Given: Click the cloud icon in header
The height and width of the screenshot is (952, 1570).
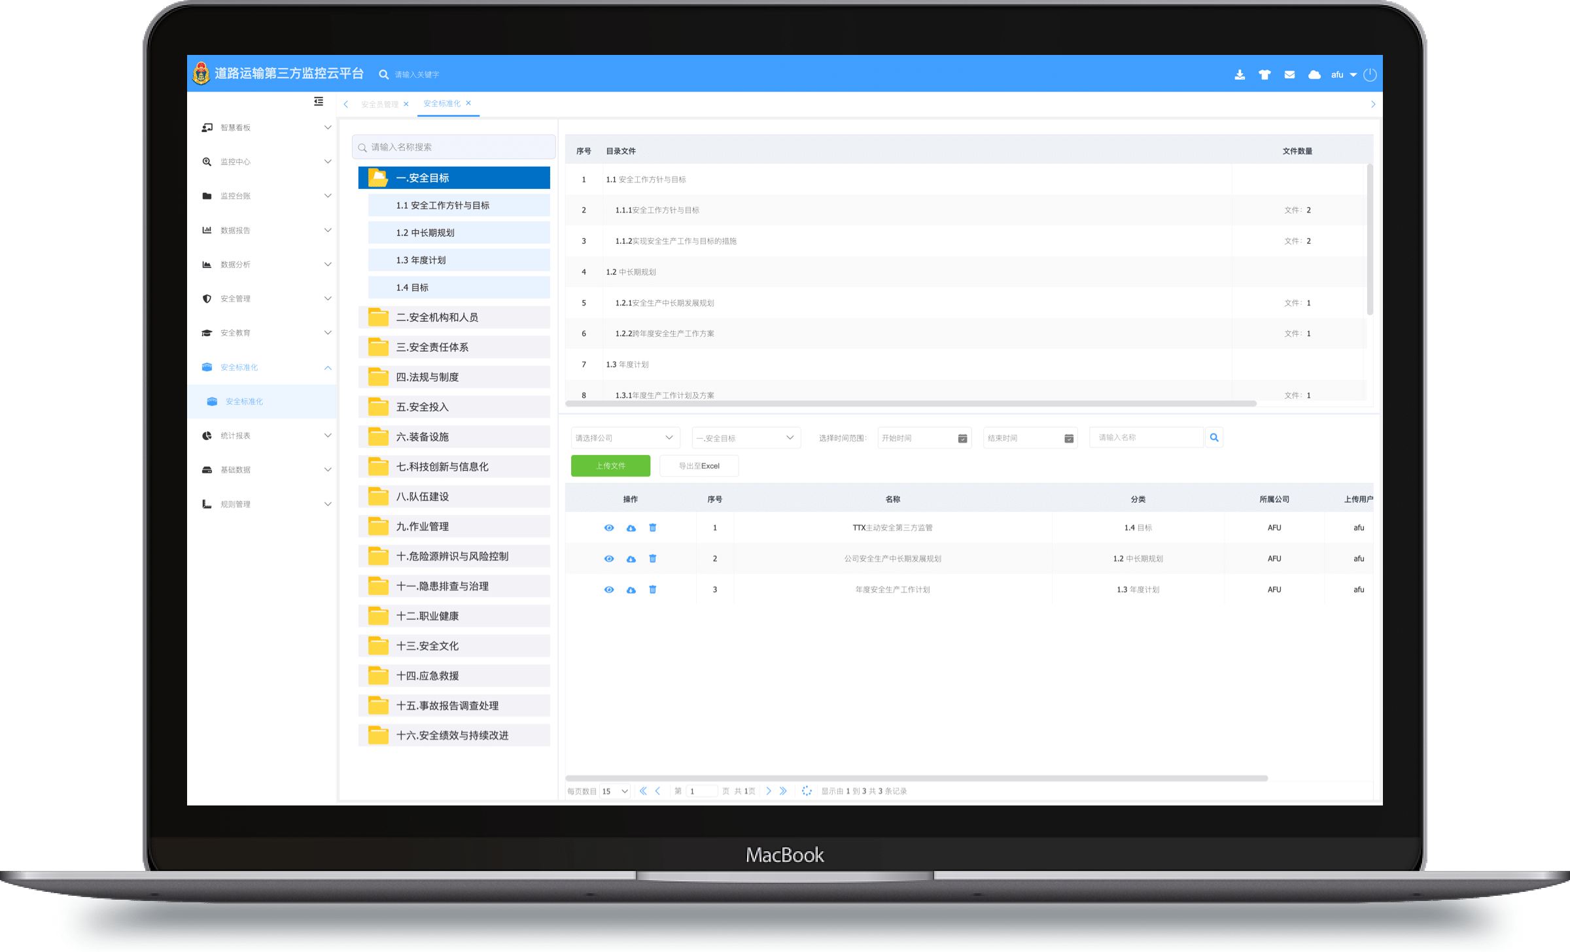Looking at the screenshot, I should (1314, 75).
